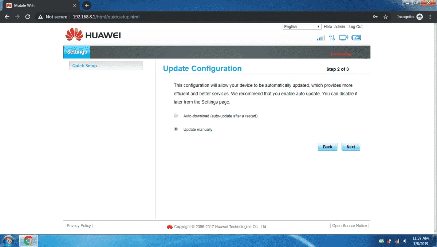Click the volume speaker tray icon
Image resolution: width=437 pixels, height=247 pixels.
pos(405,241)
